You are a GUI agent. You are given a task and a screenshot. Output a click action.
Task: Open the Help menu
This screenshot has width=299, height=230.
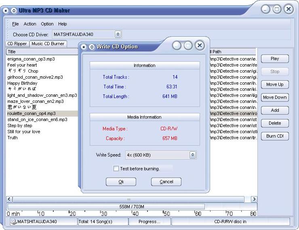point(63,24)
